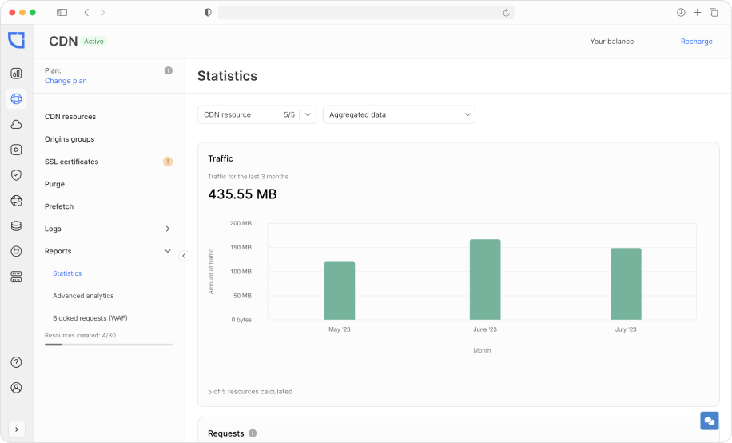Image resolution: width=732 pixels, height=443 pixels.
Task: Open Origins groups menu item
Action: (70, 139)
